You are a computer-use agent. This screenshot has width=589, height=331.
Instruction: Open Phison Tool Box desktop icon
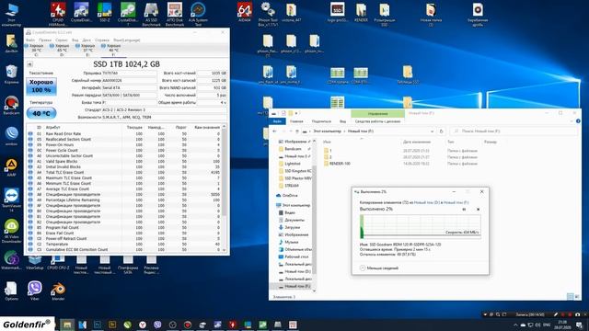268,15
